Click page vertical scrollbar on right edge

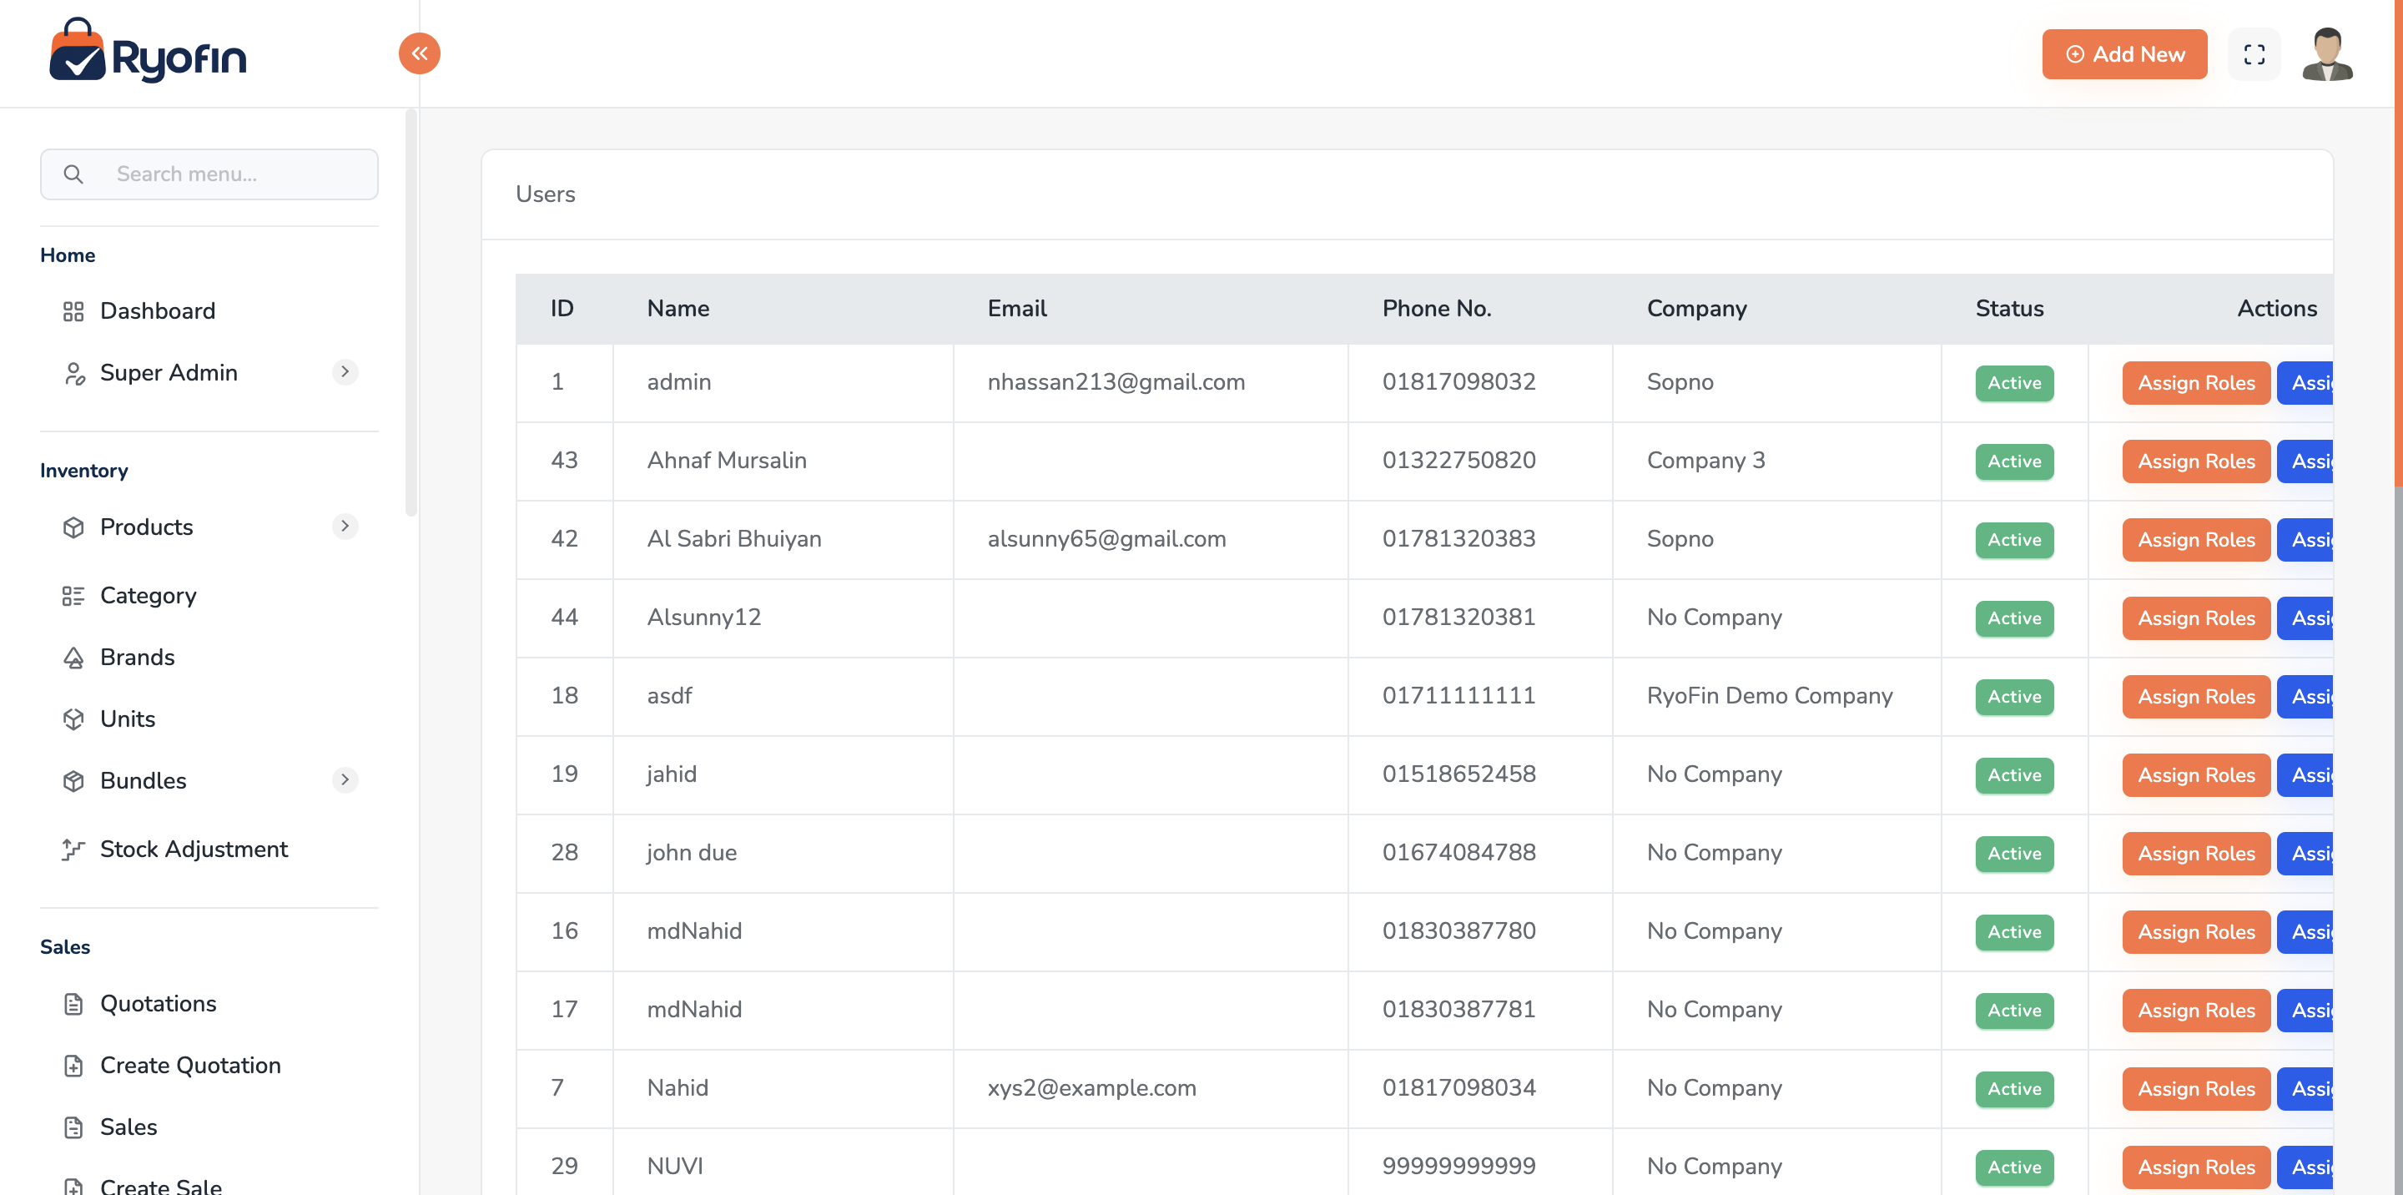tap(2397, 243)
